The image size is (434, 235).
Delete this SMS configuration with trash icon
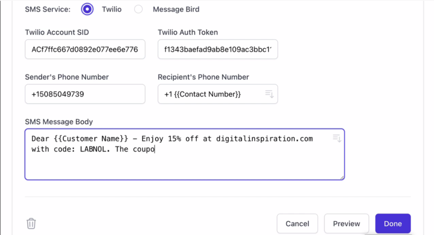(31, 224)
